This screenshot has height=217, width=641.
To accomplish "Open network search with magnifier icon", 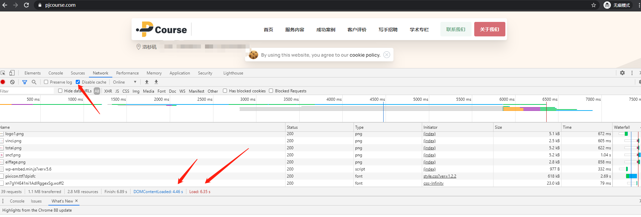I will point(34,82).
